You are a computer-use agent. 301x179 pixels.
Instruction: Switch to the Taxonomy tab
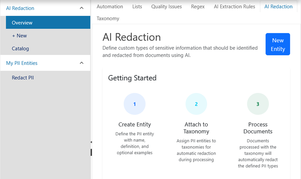(x=108, y=18)
